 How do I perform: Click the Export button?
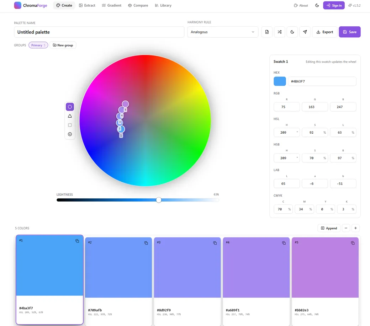[325, 32]
